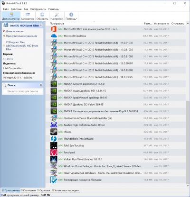Click the 772 МБ size of Microsoft Office
The image size is (190, 197).
[x=148, y=29]
